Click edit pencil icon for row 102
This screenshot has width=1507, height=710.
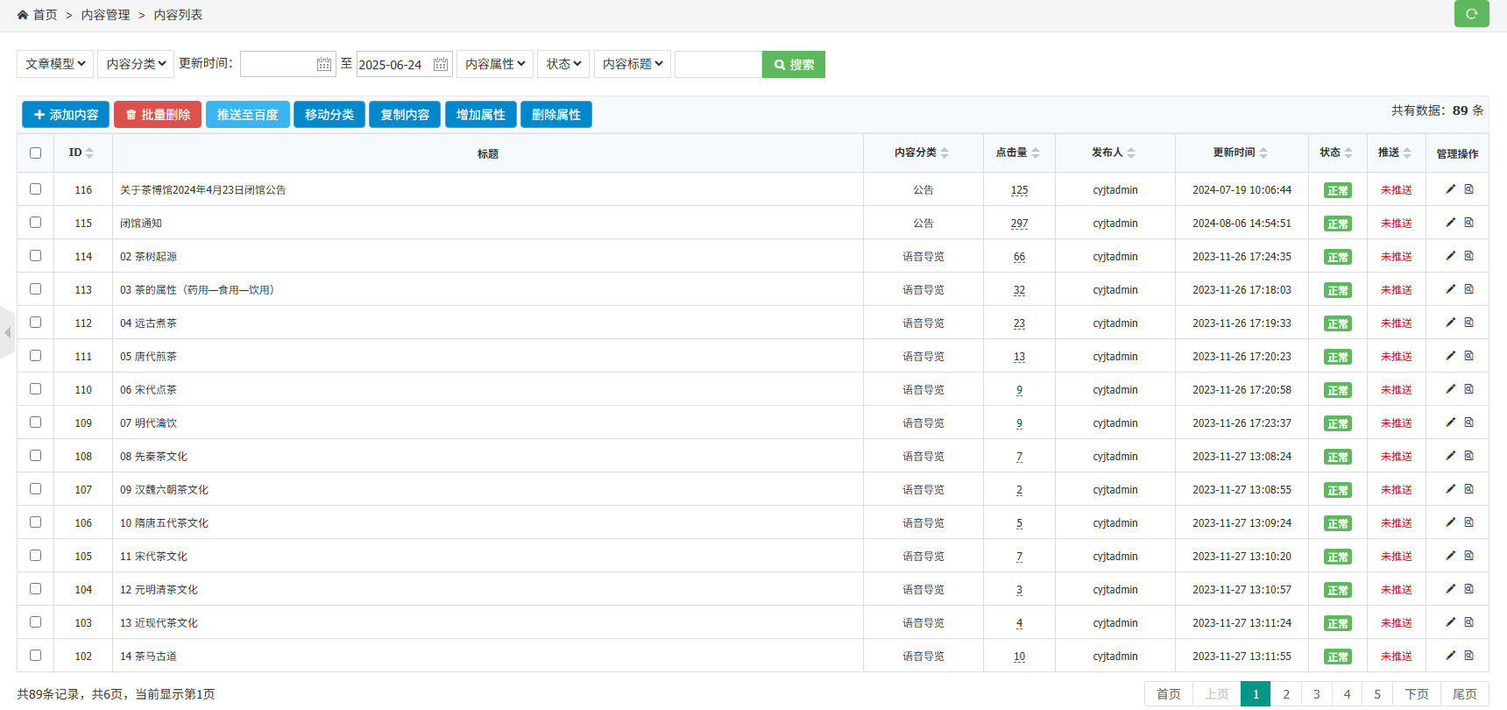[x=1450, y=656]
